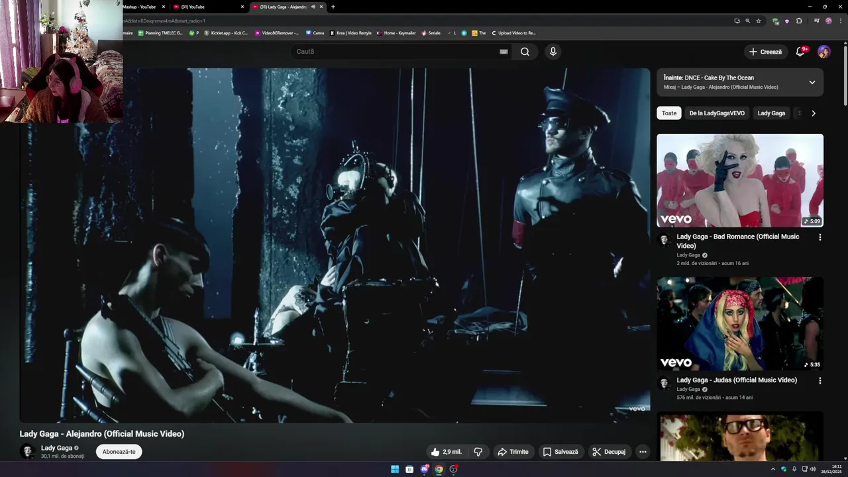Open Lady Gaga - Judas title link

click(737, 380)
